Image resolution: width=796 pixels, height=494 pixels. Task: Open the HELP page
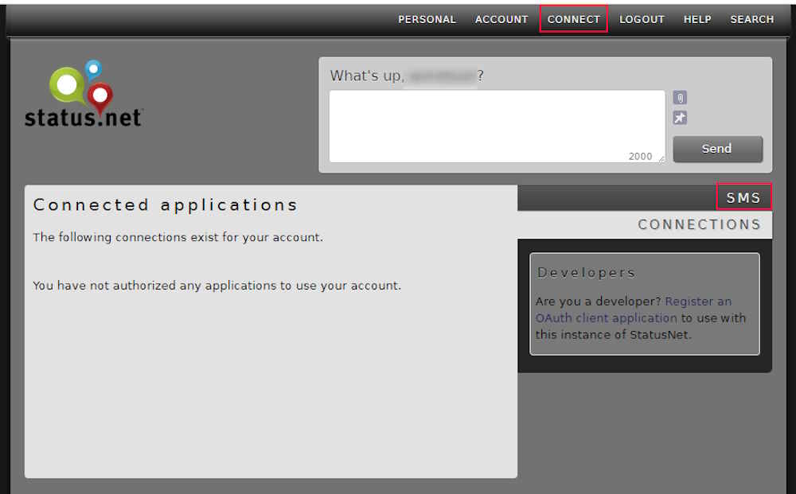[697, 19]
